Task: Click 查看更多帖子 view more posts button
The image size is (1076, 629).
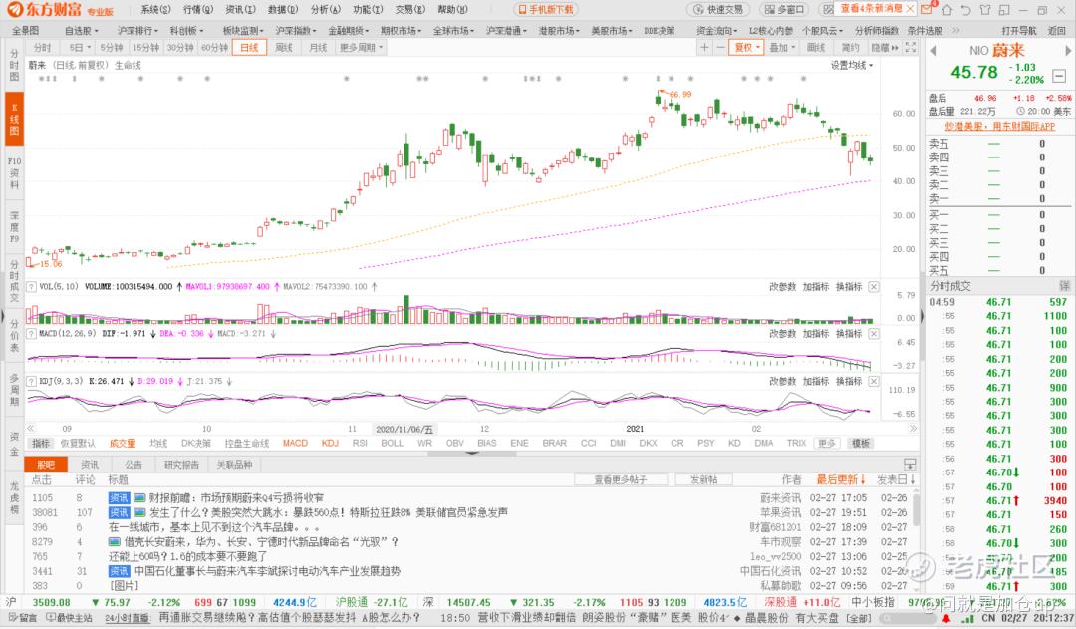Action: coord(621,480)
